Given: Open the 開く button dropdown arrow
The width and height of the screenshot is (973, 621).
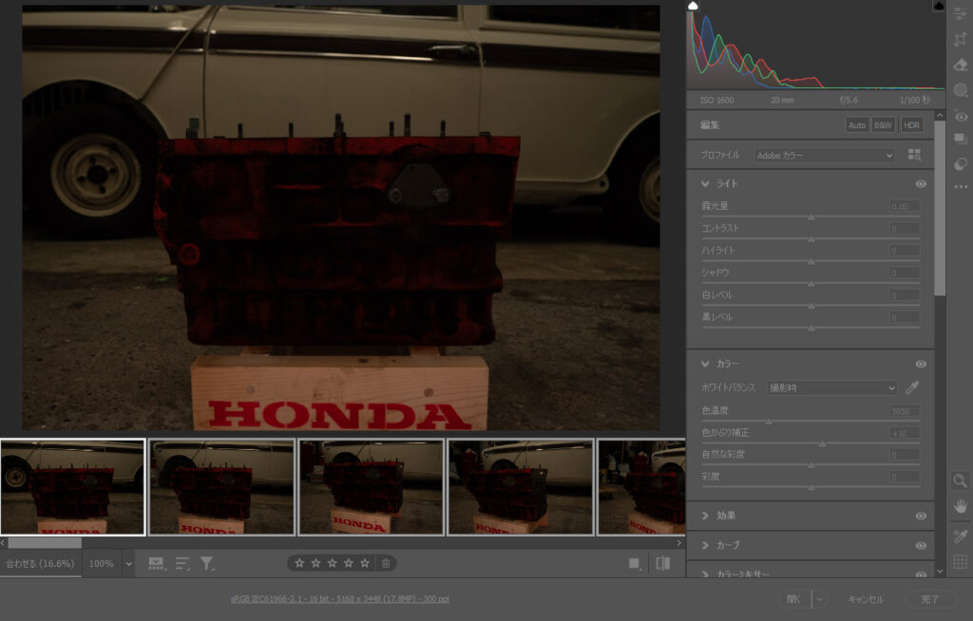Looking at the screenshot, I should tap(820, 599).
